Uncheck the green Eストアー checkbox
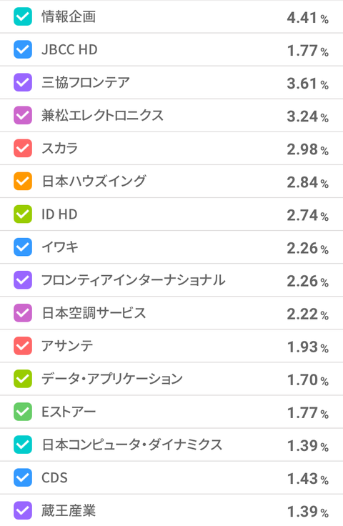Image resolution: width=343 pixels, height=526 pixels. tap(23, 412)
